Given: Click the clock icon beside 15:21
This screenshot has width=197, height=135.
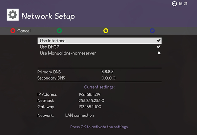Looking at the screenshot, I should [174, 4].
